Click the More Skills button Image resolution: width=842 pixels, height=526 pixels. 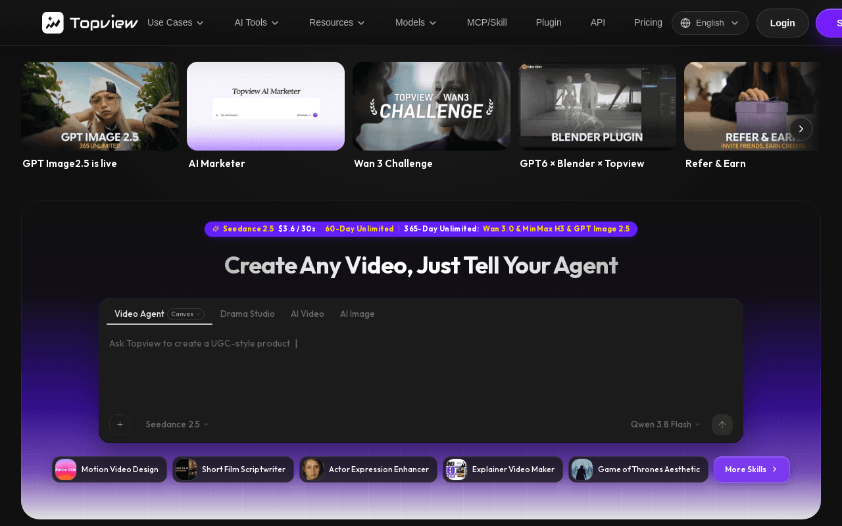tap(752, 469)
